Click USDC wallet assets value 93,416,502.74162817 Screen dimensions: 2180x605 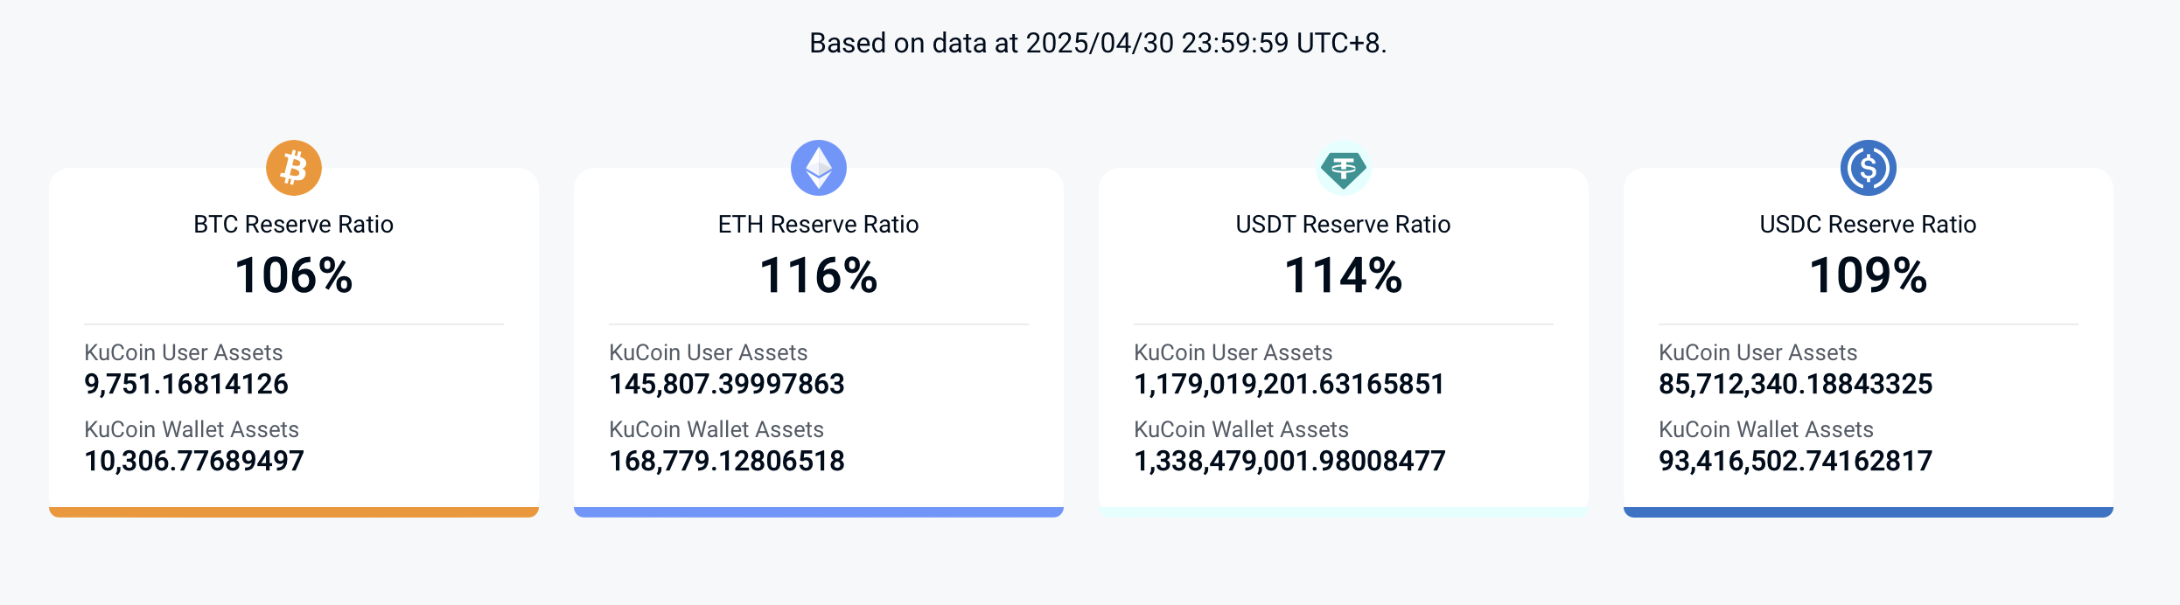[1796, 461]
